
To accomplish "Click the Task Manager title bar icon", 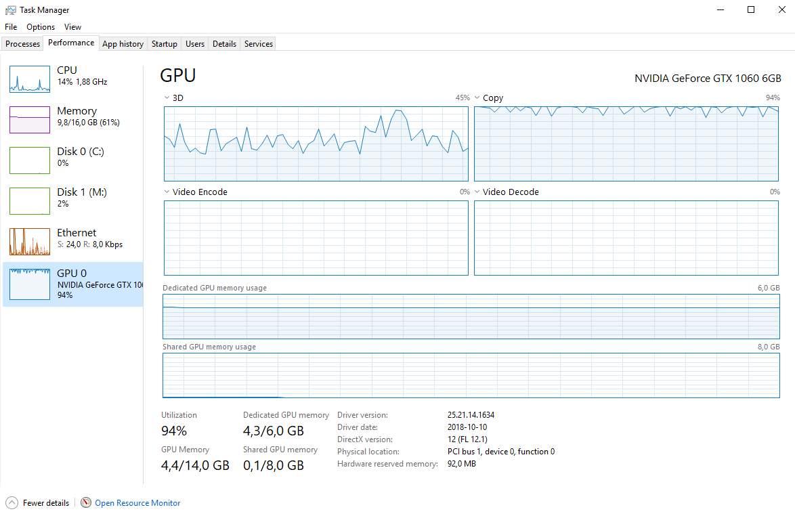I will coord(10,9).
